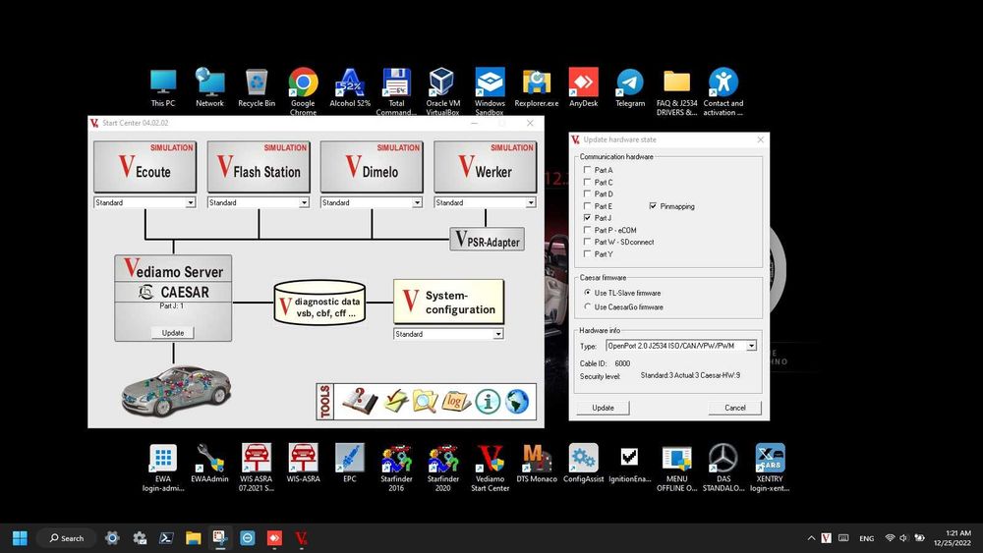Launch the Flash Station application button
The image size is (983, 553).
tap(259, 167)
